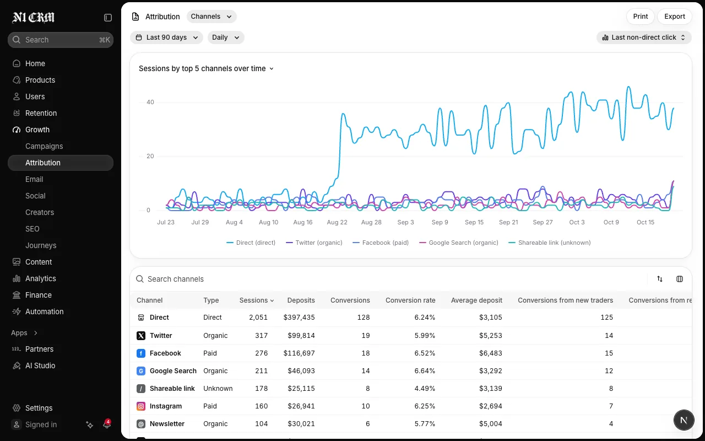
Task: Select Creators in the Growth submenu
Action: [x=40, y=212]
